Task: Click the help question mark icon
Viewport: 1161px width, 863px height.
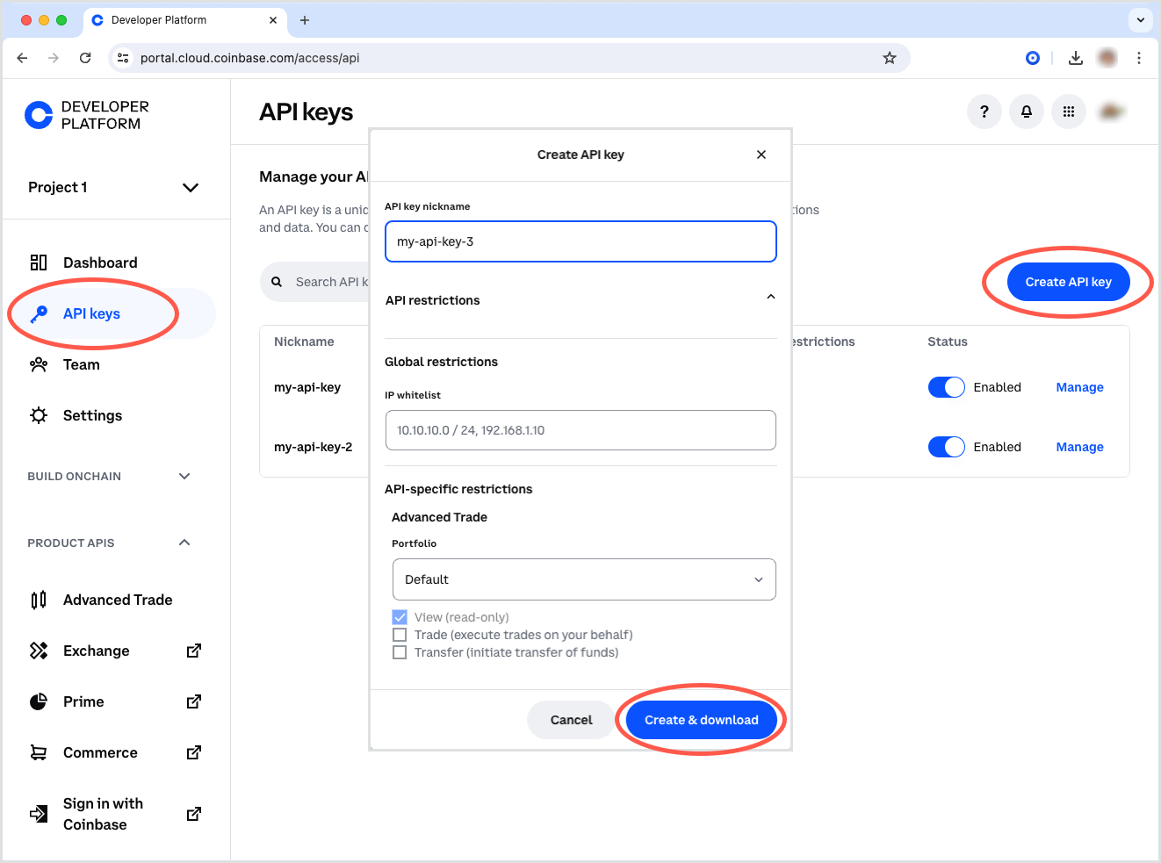Action: tap(984, 111)
